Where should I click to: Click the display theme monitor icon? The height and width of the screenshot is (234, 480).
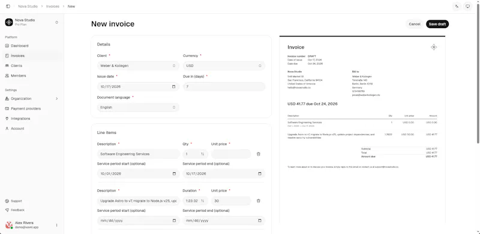pos(467,7)
